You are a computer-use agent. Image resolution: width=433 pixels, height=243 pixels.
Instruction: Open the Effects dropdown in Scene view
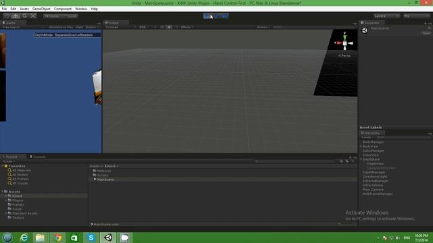click(x=187, y=27)
